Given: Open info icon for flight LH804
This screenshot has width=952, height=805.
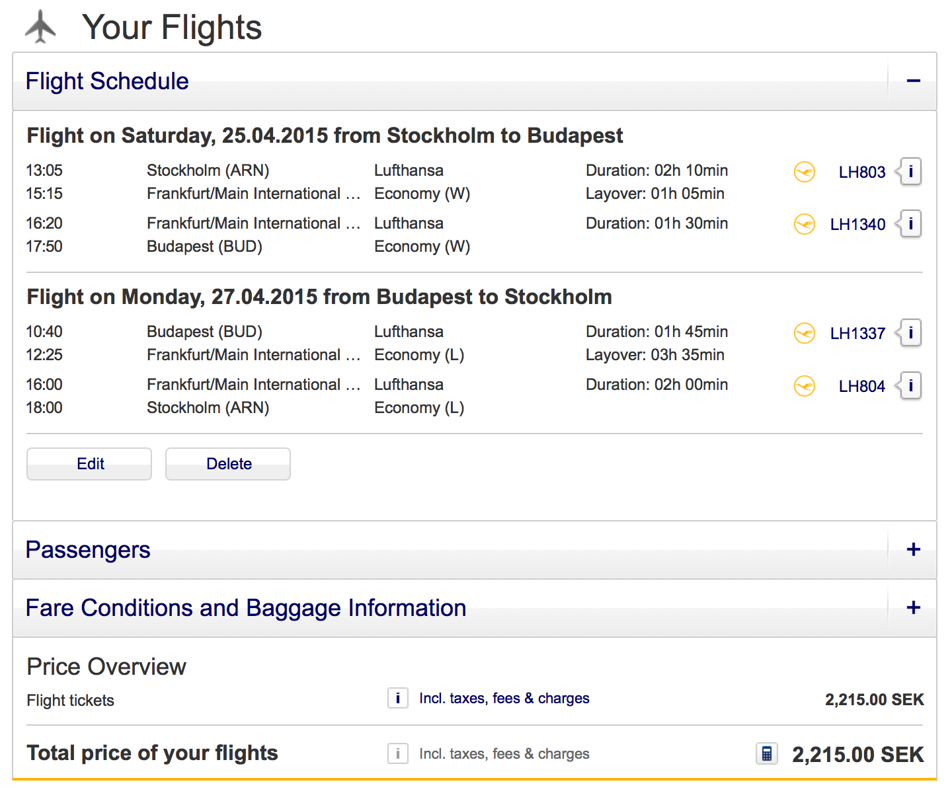Looking at the screenshot, I should point(910,385).
